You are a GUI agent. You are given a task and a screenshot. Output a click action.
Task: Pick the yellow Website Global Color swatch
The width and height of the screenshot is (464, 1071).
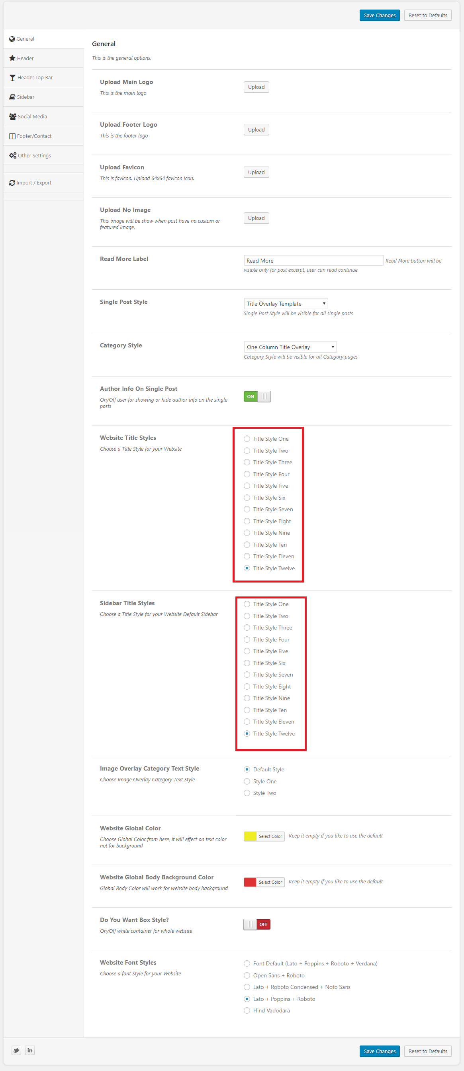point(250,836)
